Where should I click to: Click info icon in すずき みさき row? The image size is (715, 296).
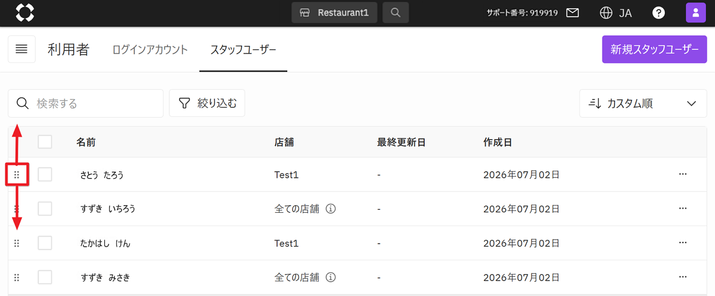[x=331, y=277]
